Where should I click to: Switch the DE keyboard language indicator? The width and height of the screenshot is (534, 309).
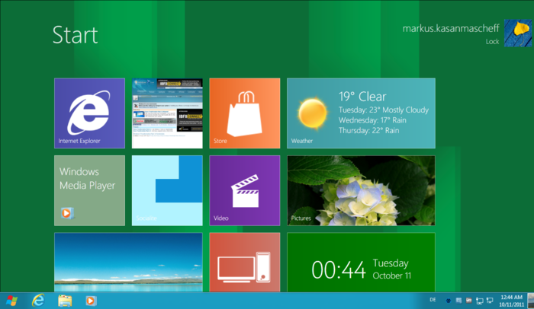(433, 301)
